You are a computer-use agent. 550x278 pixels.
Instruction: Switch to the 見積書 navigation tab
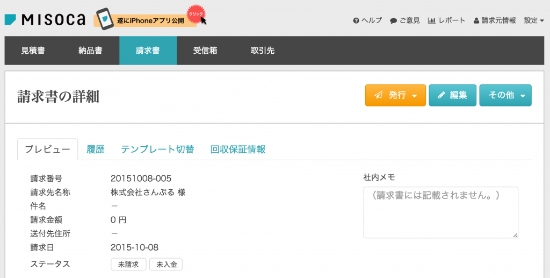[33, 51]
